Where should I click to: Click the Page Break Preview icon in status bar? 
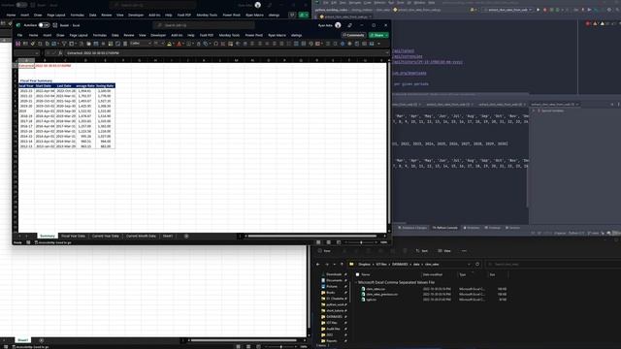click(339, 242)
